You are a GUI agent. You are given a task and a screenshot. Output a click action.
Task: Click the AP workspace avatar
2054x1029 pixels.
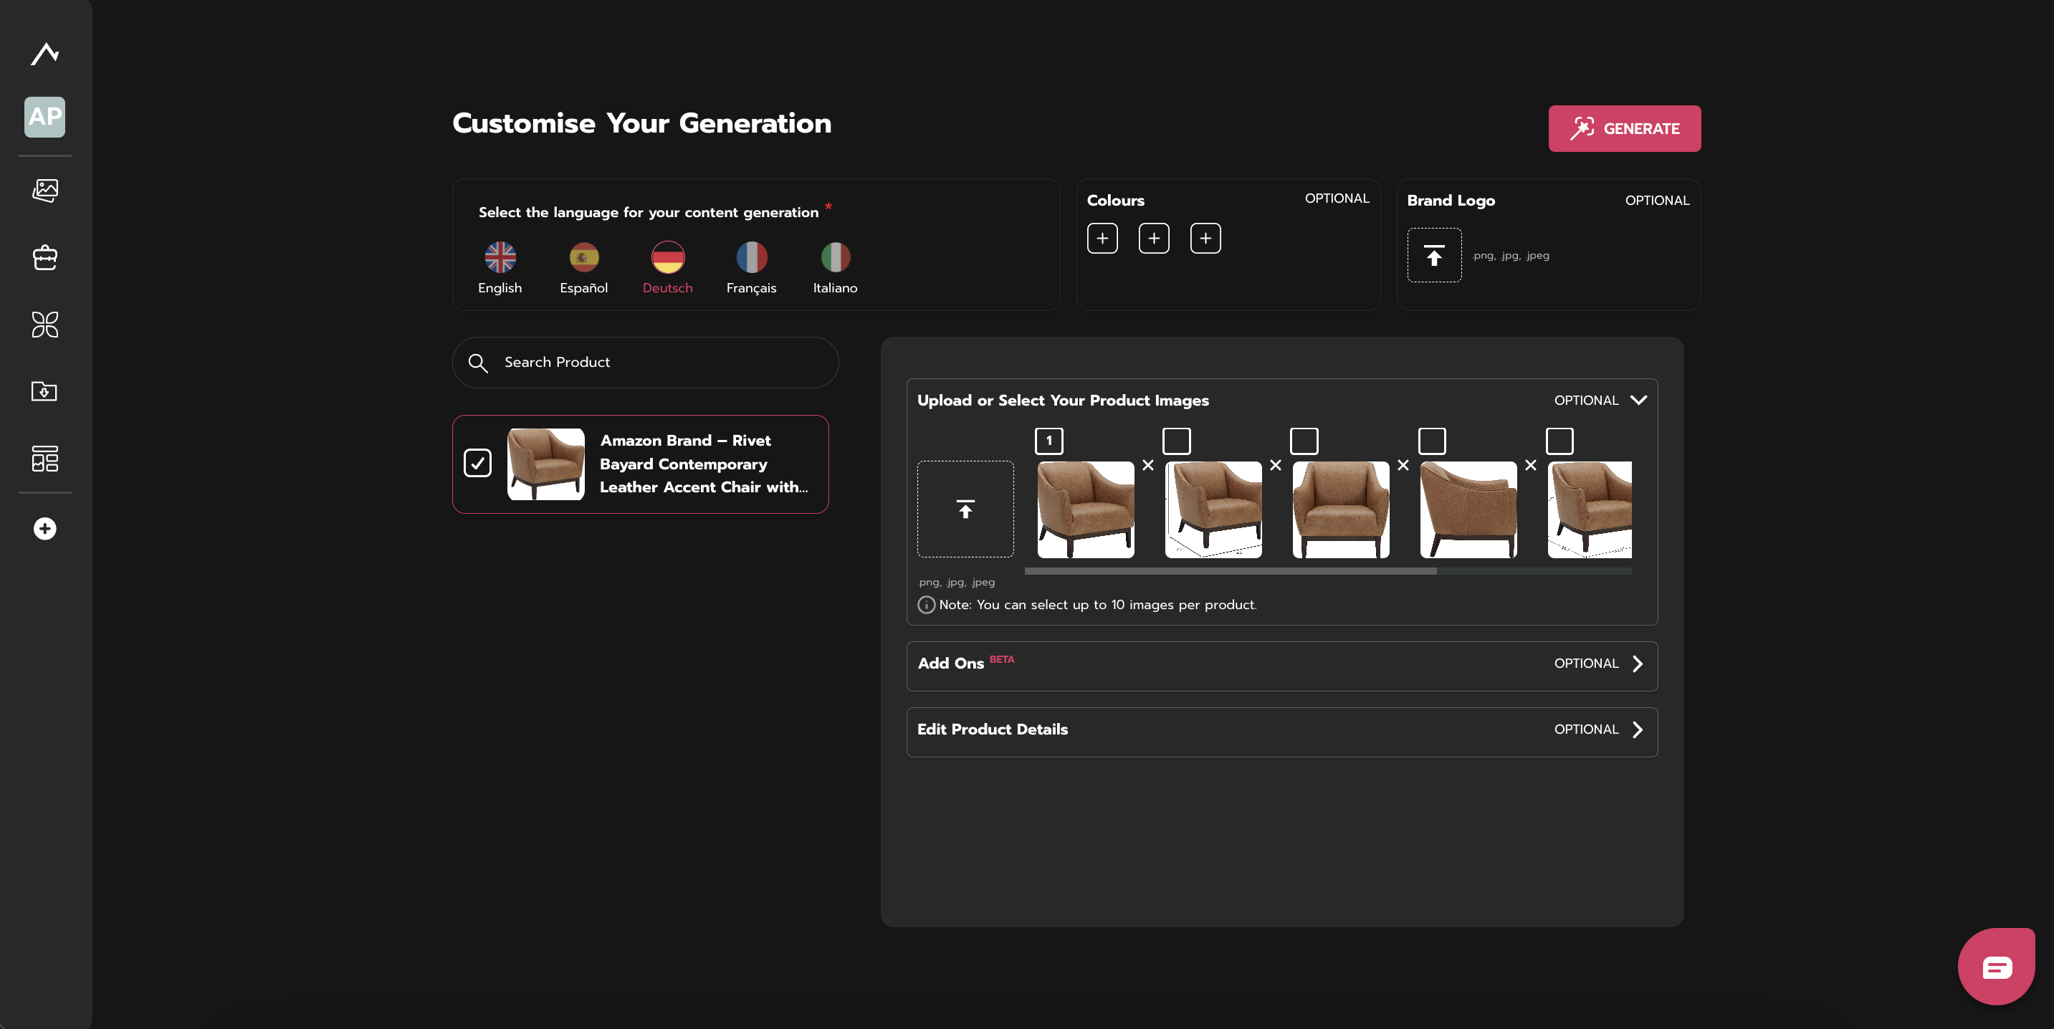point(44,118)
